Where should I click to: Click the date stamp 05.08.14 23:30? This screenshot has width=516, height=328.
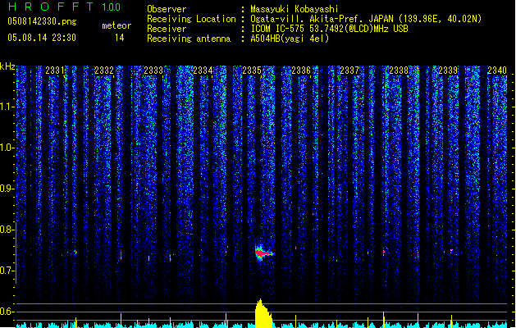(42, 38)
